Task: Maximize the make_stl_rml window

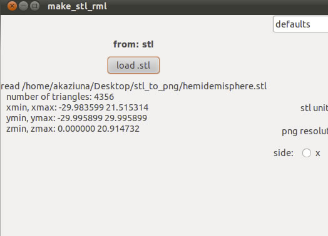Action: coord(34,6)
